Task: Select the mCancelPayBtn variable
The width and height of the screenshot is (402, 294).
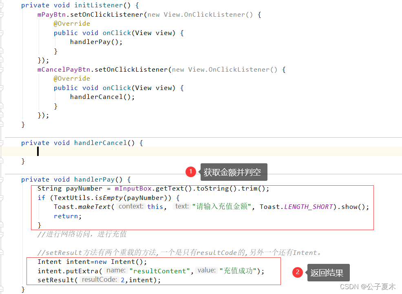Action: click(64, 69)
